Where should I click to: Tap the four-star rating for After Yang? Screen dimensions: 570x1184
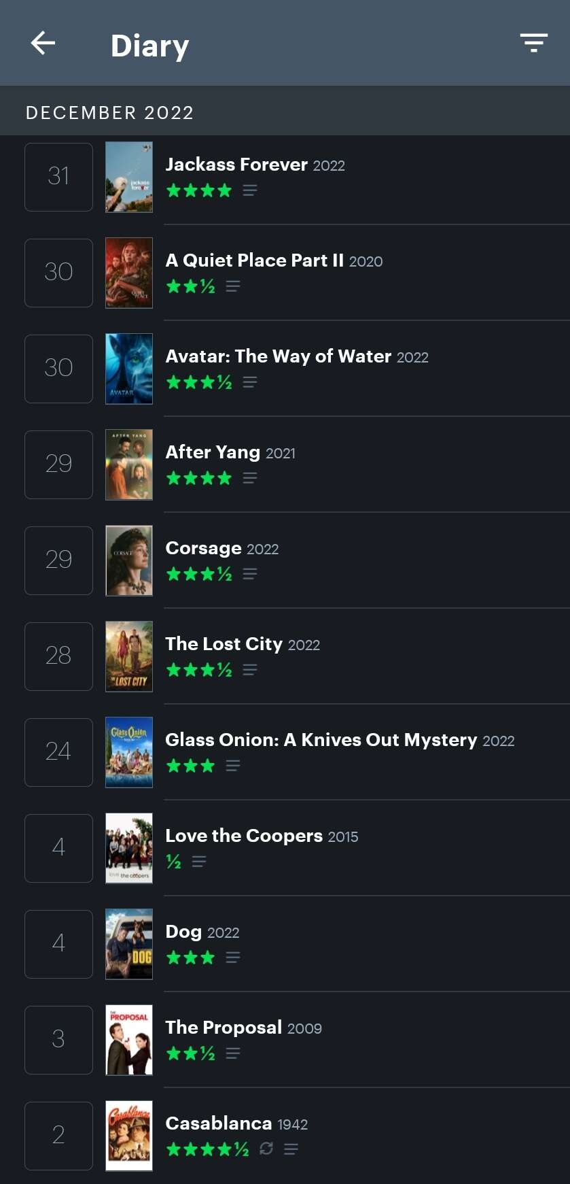click(199, 479)
